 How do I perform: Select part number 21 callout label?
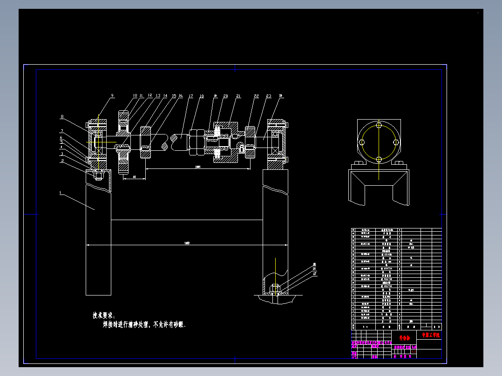[238, 96]
